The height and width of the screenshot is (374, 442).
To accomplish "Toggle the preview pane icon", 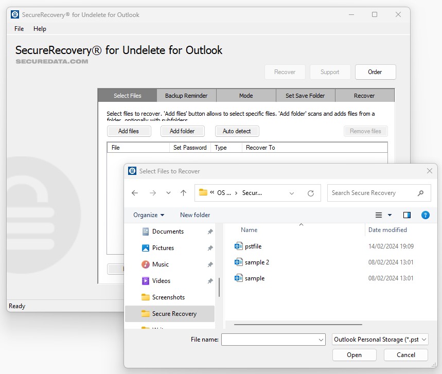I will (x=407, y=215).
